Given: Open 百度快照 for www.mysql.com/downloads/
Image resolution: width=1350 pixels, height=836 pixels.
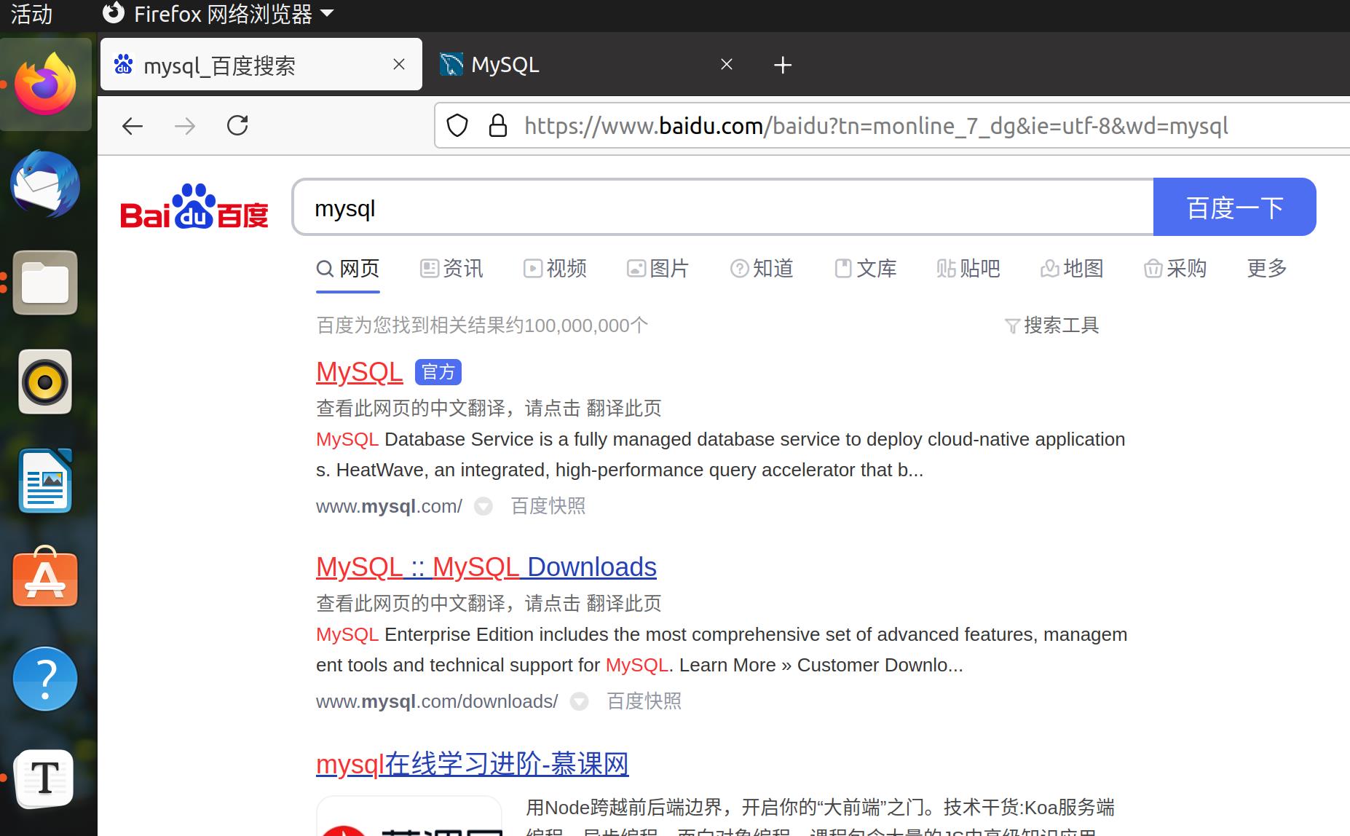Looking at the screenshot, I should click(644, 701).
